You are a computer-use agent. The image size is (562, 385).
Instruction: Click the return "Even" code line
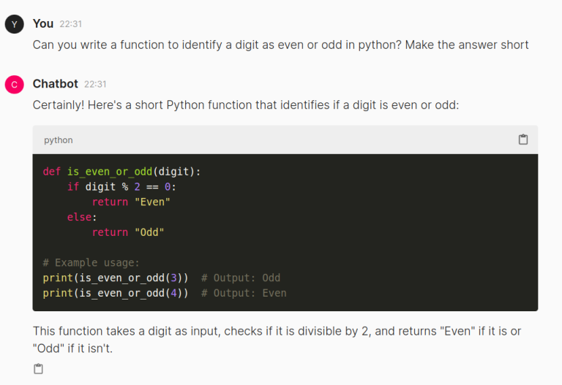pyautogui.click(x=131, y=202)
